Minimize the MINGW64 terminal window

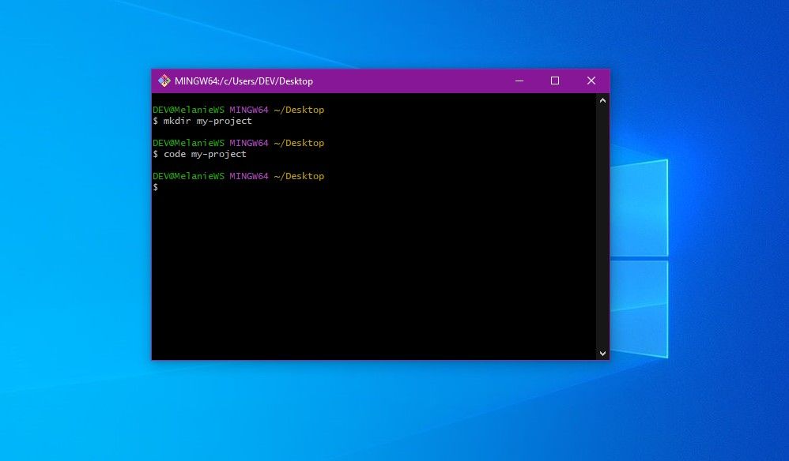click(x=519, y=81)
